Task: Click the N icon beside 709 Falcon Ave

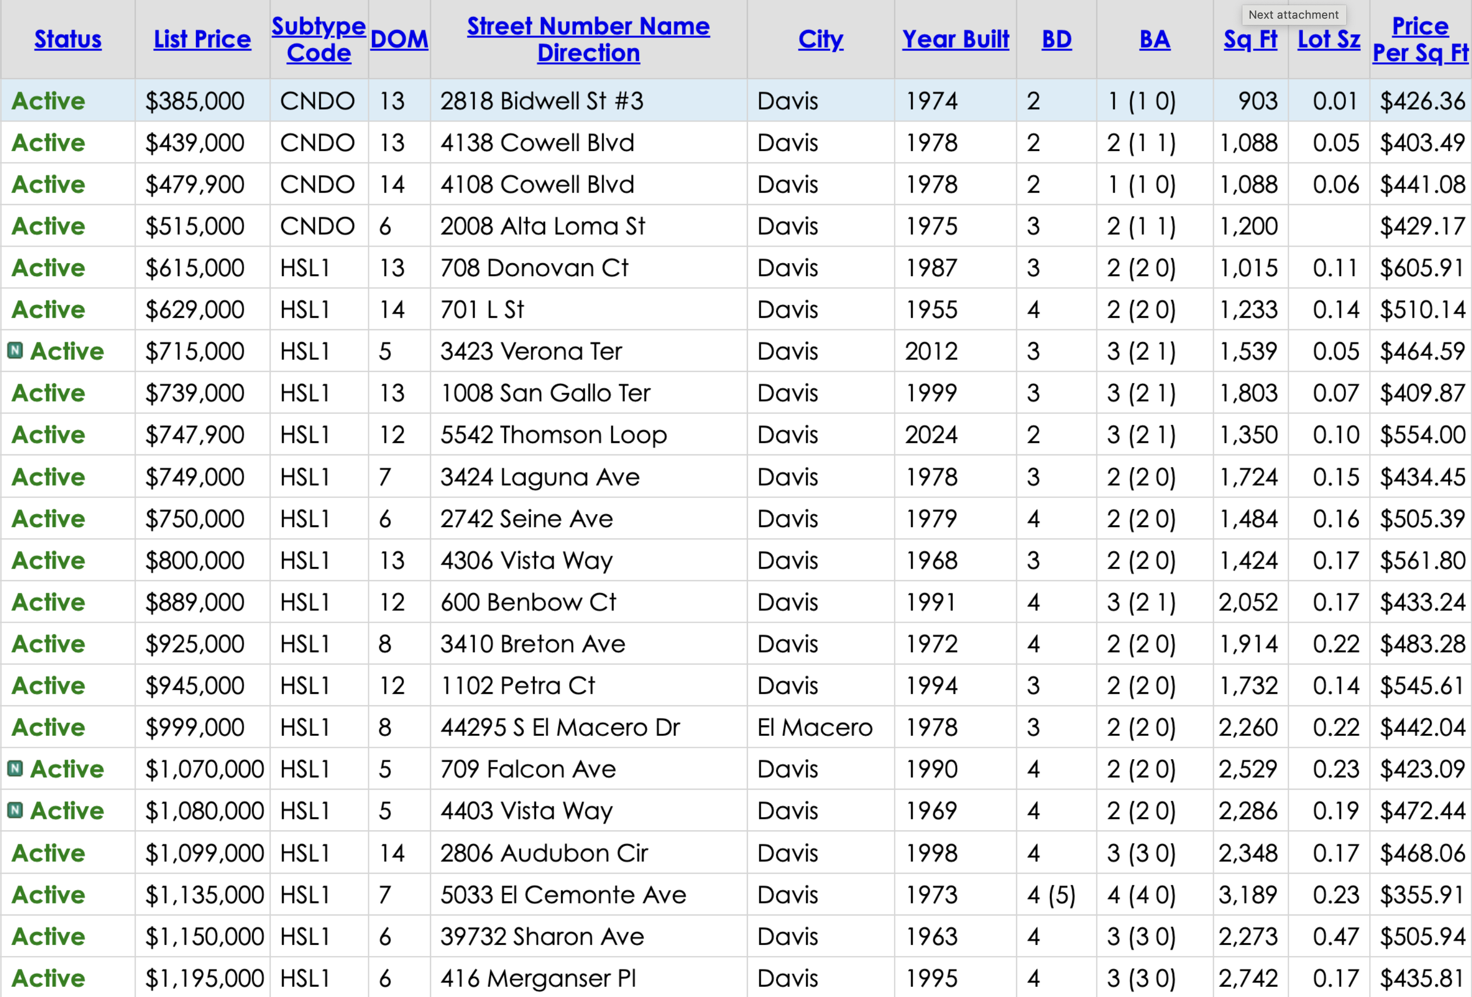Action: (15, 769)
